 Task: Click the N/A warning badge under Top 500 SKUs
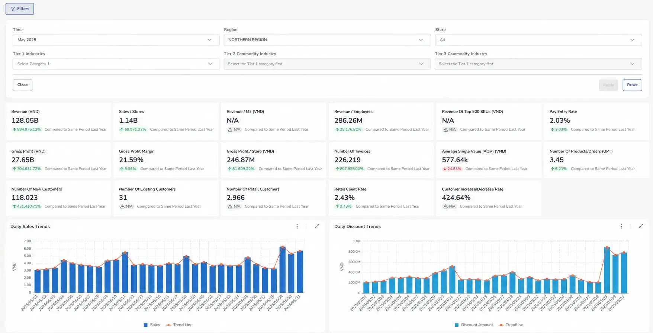[450, 130]
